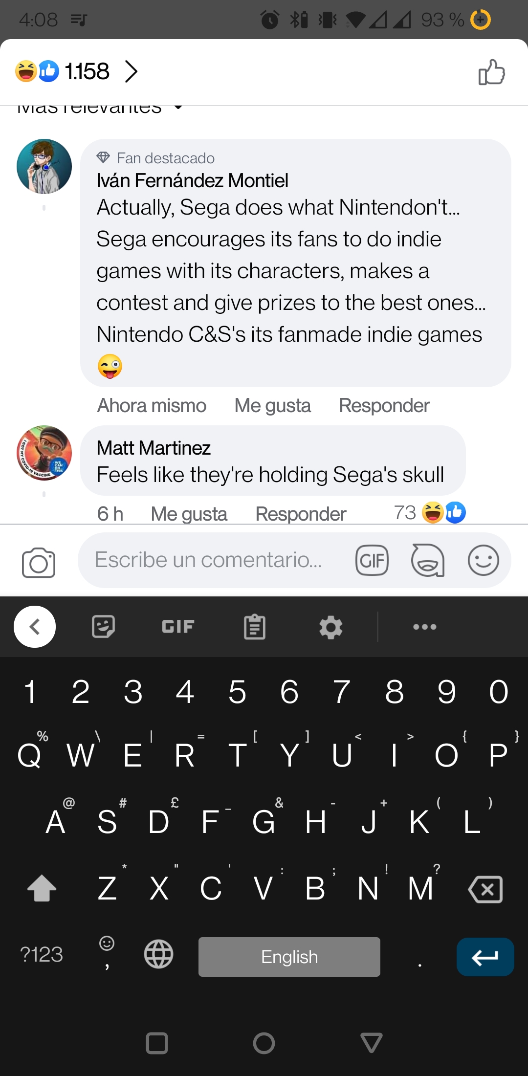Open Matt Martinez's profile picture
This screenshot has width=528, height=1076.
[x=44, y=453]
